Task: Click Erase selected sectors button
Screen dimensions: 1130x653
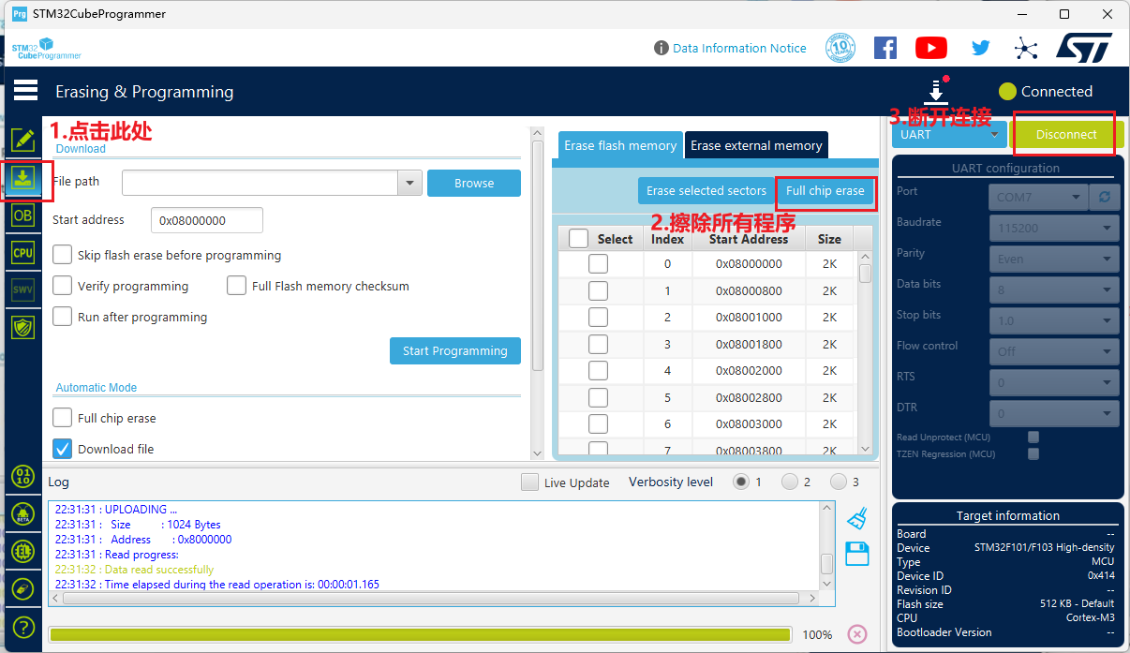Action: pos(706,190)
